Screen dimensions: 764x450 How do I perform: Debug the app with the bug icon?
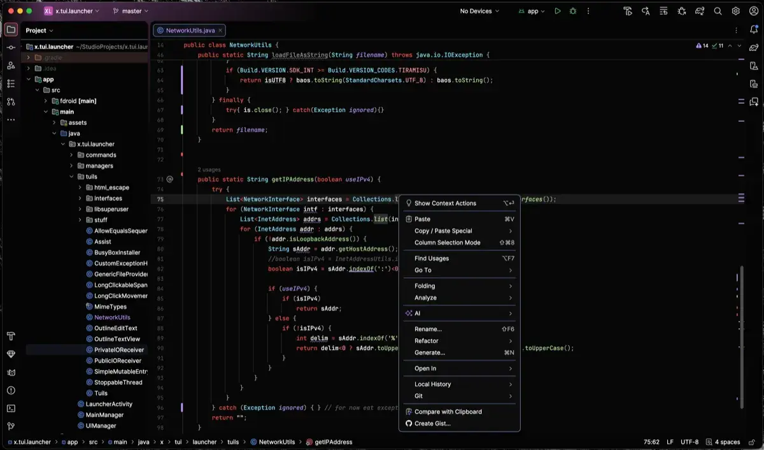click(573, 11)
